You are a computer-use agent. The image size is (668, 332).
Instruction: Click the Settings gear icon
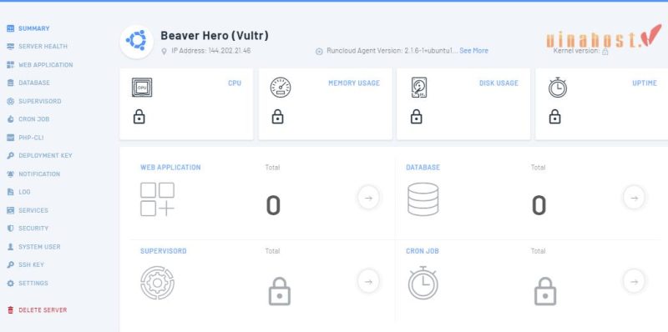(11, 283)
